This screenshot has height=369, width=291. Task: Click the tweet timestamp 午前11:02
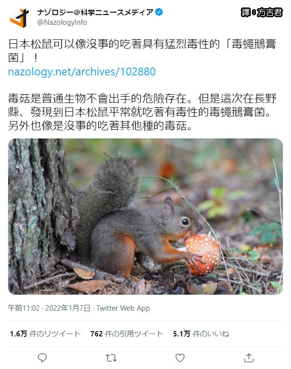click(24, 308)
